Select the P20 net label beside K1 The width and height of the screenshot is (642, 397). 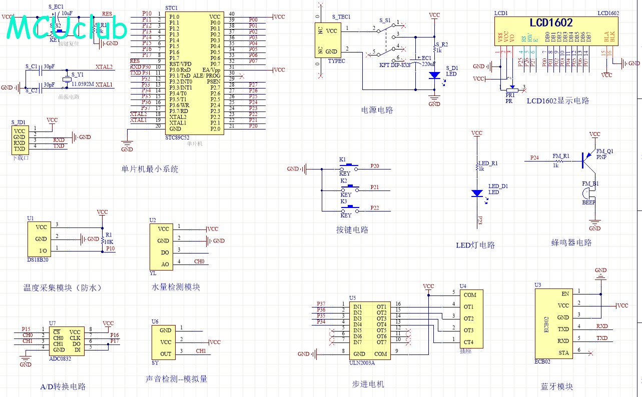click(375, 165)
